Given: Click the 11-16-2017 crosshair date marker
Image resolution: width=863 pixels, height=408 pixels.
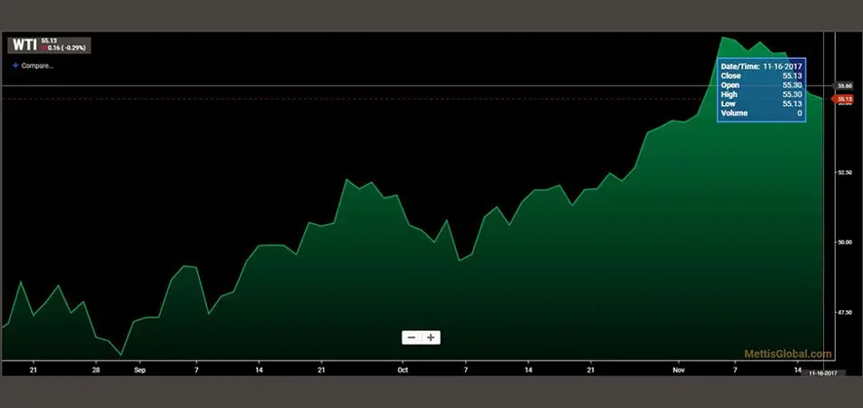Looking at the screenshot, I should [x=823, y=373].
